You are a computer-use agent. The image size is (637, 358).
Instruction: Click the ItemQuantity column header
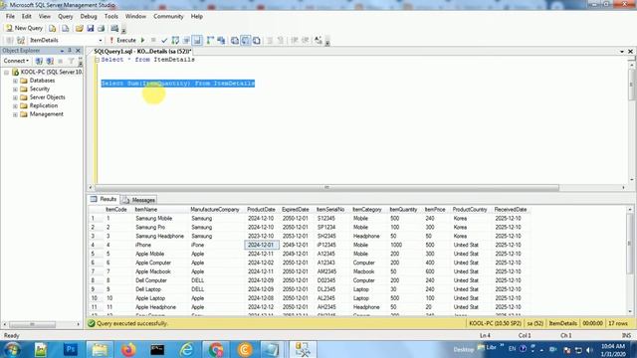point(403,210)
